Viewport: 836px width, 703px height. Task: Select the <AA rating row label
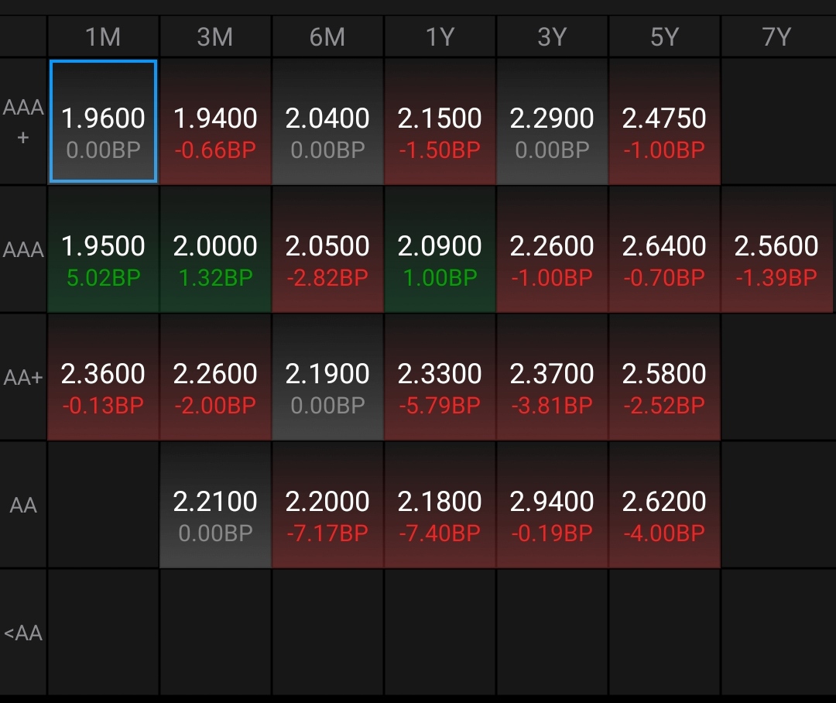pyautogui.click(x=23, y=633)
